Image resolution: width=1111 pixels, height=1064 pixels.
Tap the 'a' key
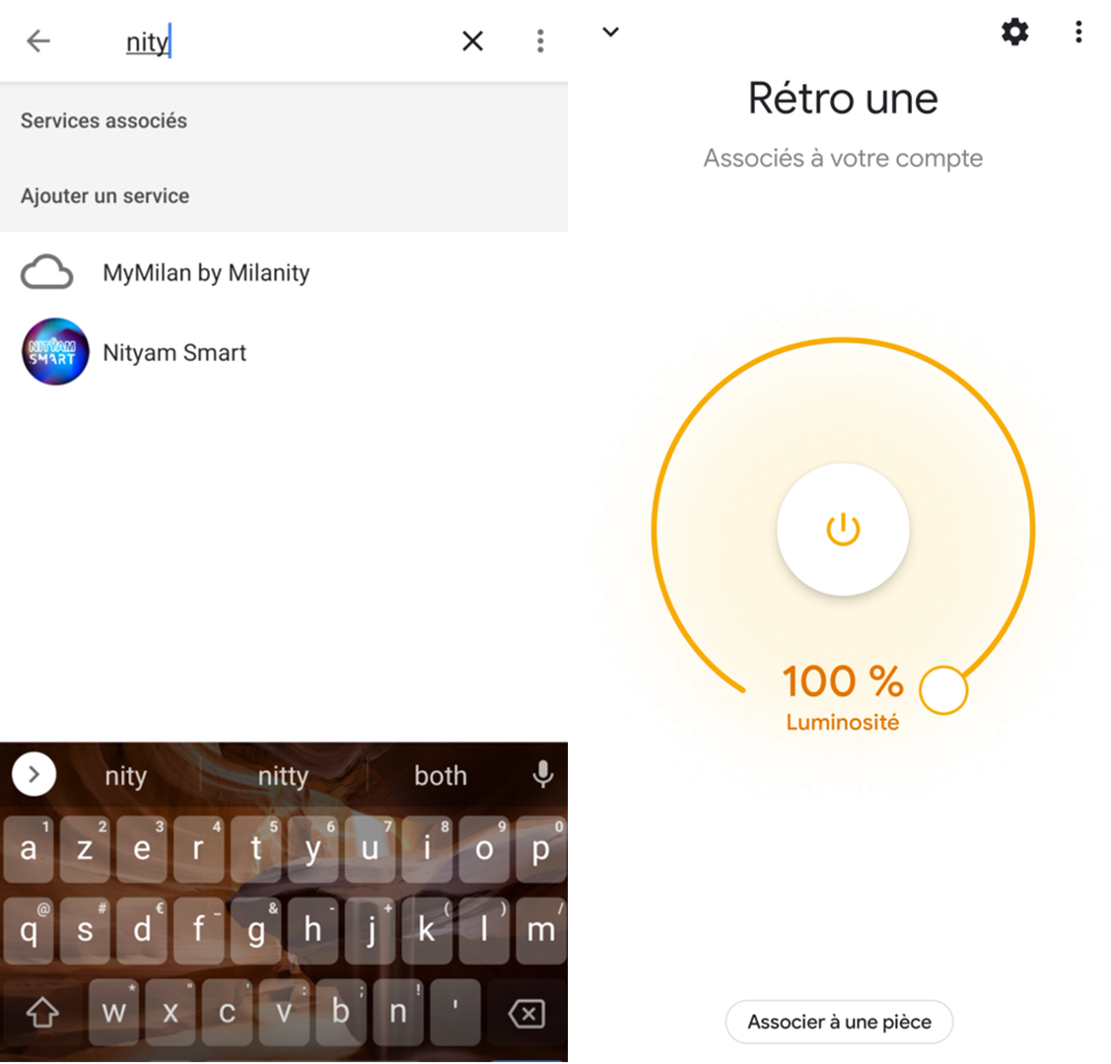(x=29, y=849)
